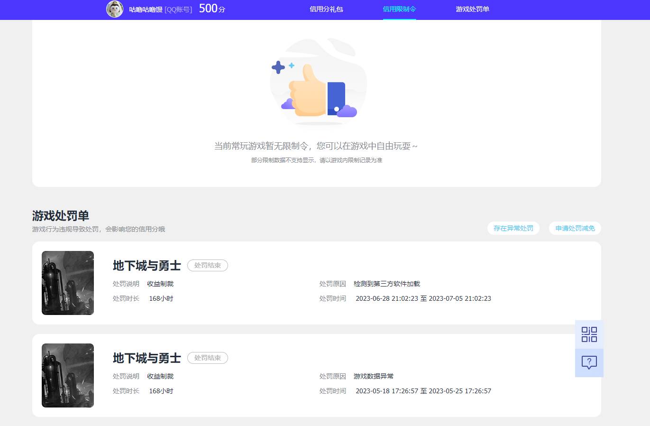Open the QR code floating icon
The height and width of the screenshot is (426, 650).
[x=589, y=334]
